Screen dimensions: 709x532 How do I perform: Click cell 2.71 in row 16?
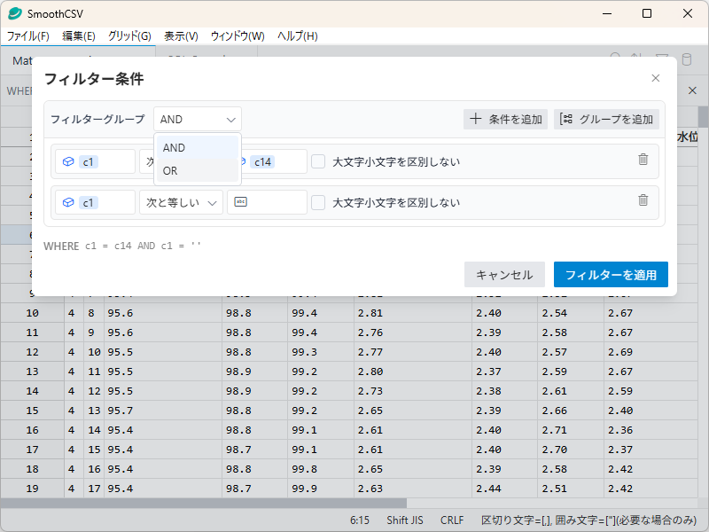click(571, 430)
